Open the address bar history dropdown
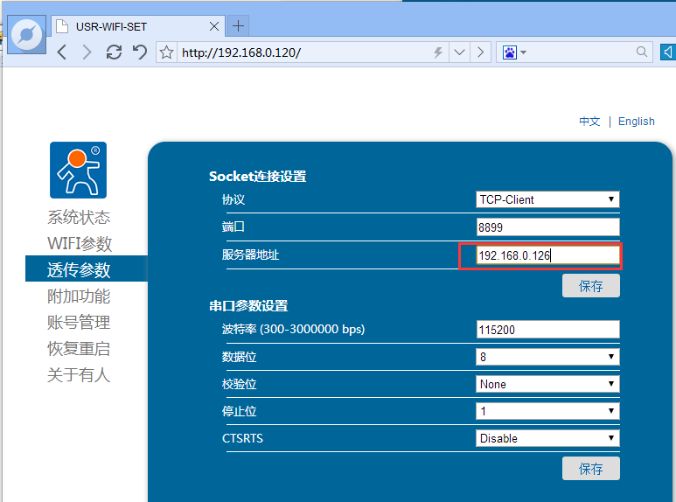The width and height of the screenshot is (676, 502). 460,52
